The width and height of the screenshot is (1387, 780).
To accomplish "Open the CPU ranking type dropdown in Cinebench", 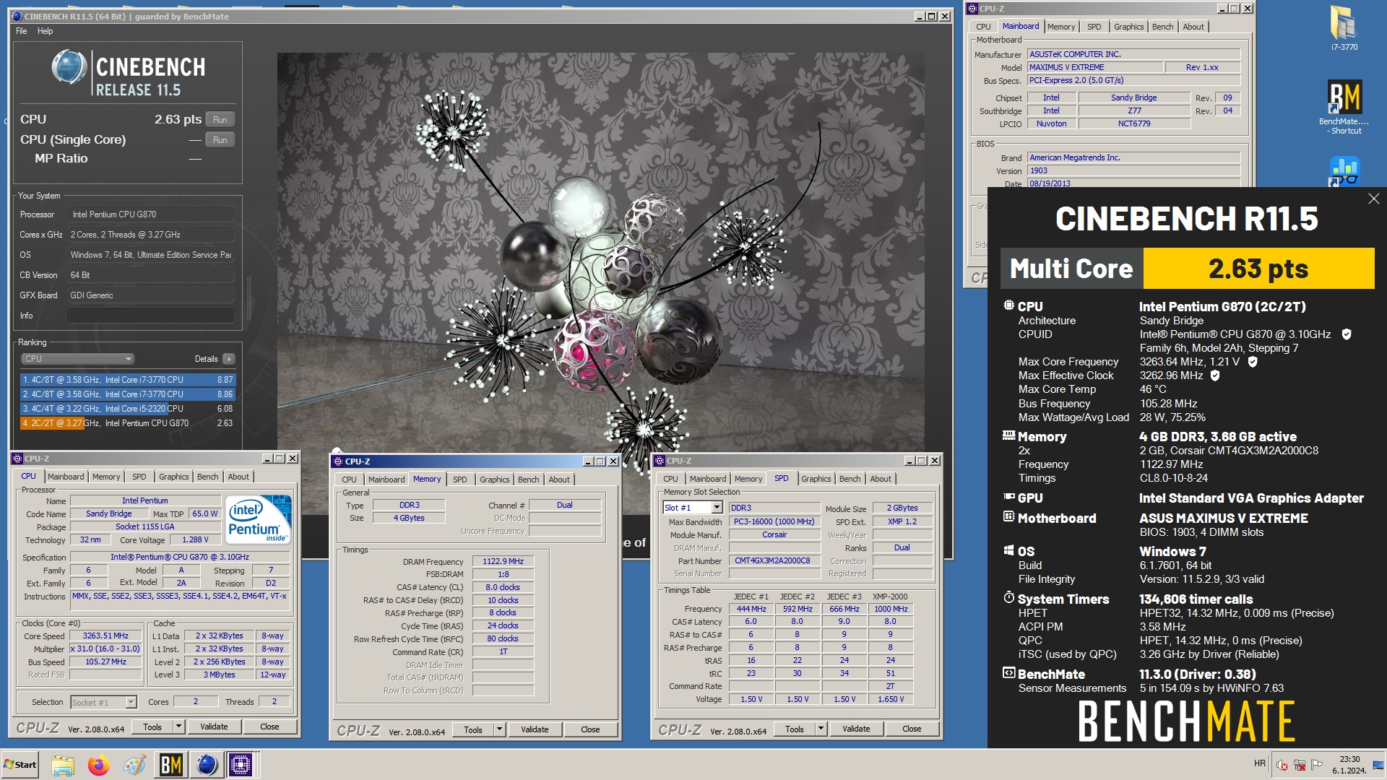I will [77, 359].
